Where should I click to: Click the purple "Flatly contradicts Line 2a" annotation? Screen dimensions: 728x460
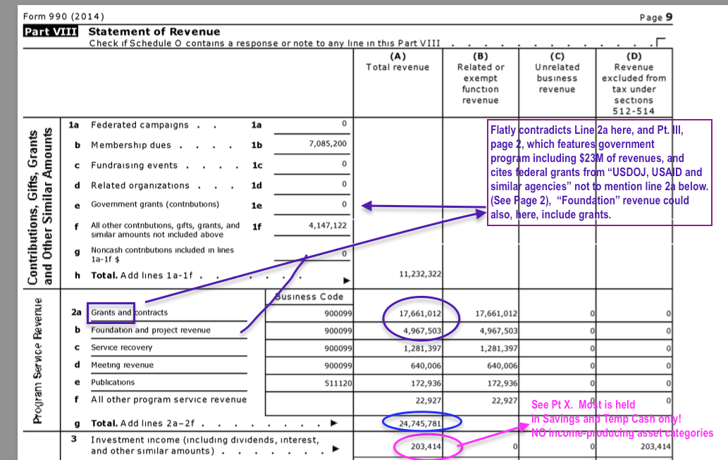pos(598,172)
